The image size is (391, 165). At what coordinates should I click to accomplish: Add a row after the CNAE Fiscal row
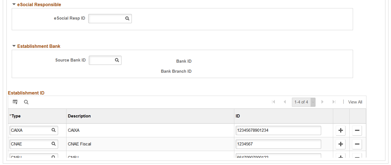[x=340, y=144]
